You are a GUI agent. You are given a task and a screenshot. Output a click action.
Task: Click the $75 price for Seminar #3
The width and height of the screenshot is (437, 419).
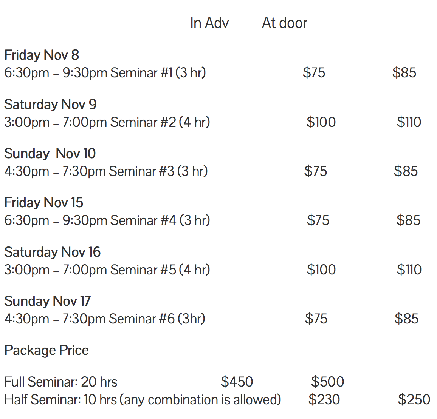pyautogui.click(x=315, y=171)
